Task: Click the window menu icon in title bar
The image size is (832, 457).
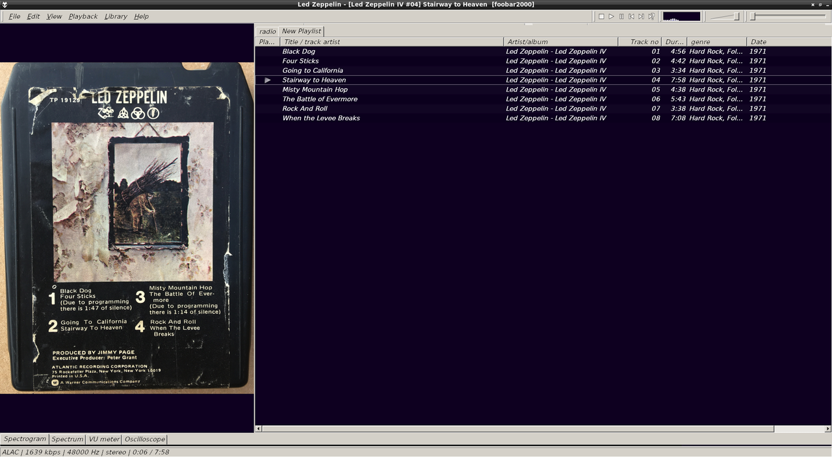Action: click(5, 5)
